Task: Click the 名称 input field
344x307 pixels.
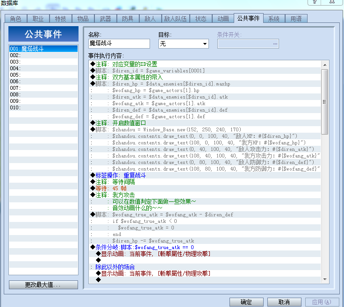Action: [x=119, y=43]
